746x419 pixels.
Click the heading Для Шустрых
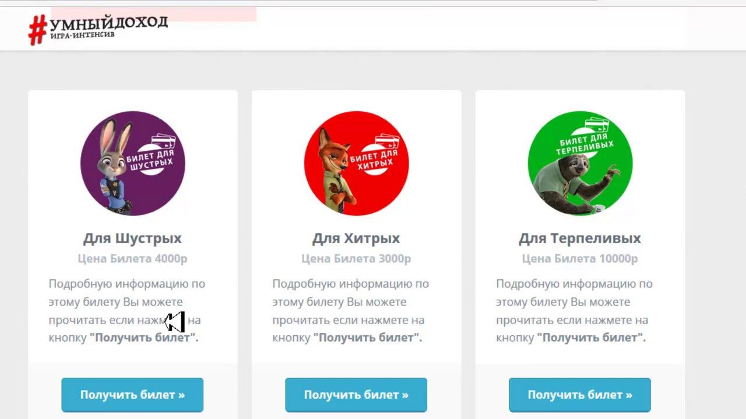(132, 239)
